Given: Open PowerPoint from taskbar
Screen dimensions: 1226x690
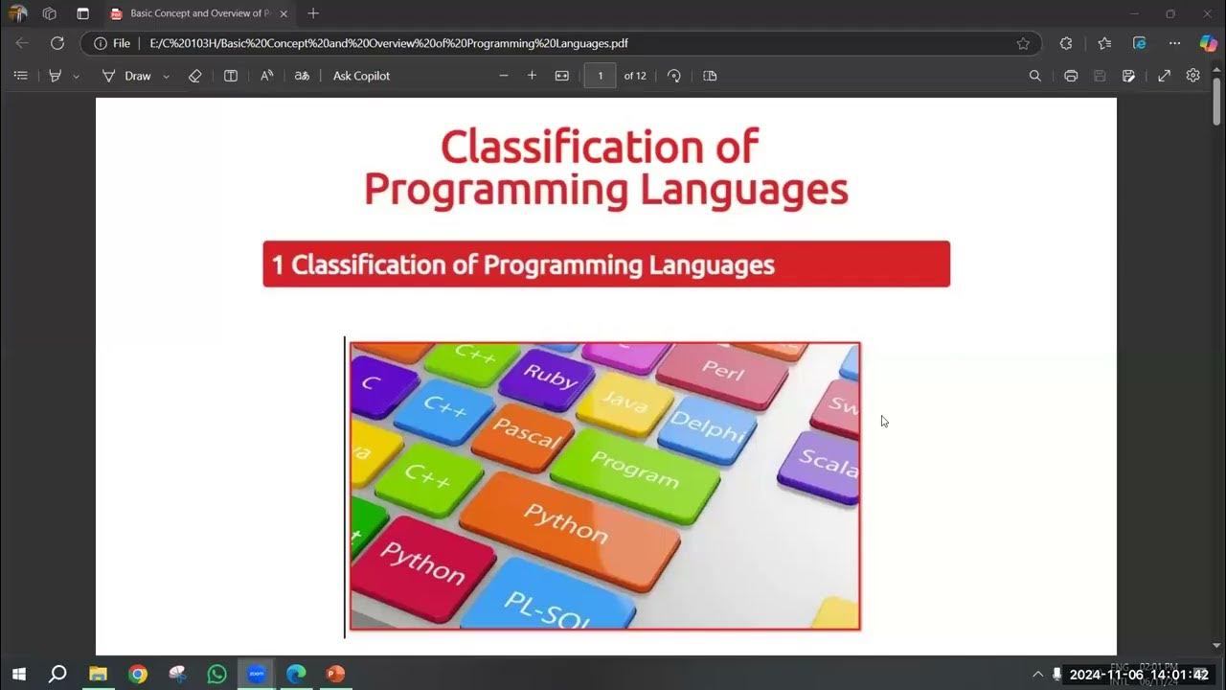Looking at the screenshot, I should 335,674.
